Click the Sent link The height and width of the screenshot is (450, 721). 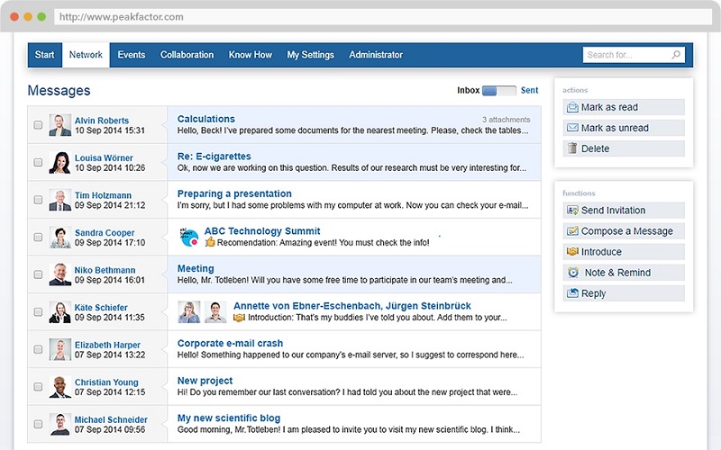coord(529,91)
